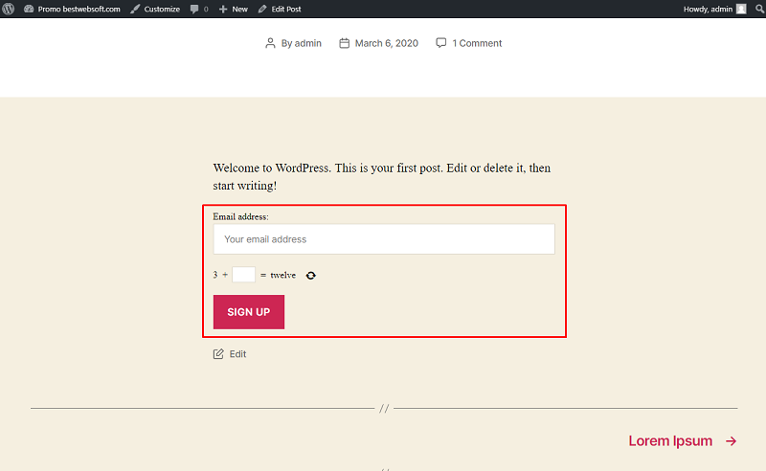Click Edit Post in admin bar
This screenshot has width=766, height=471.
click(280, 9)
